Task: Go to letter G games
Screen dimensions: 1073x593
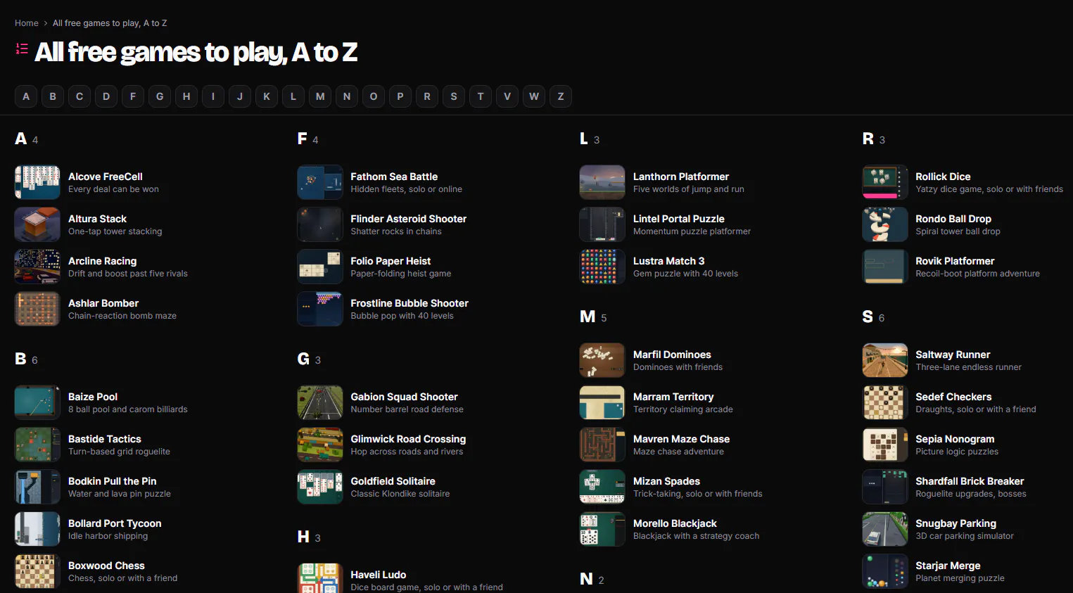Action: [x=160, y=96]
